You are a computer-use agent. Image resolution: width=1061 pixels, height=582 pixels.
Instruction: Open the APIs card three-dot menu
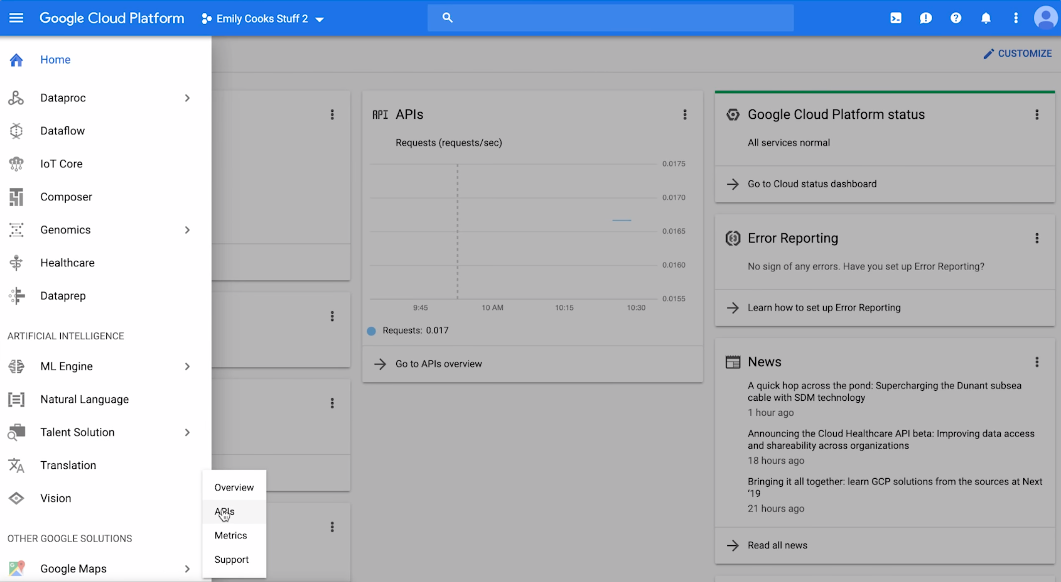coord(685,115)
